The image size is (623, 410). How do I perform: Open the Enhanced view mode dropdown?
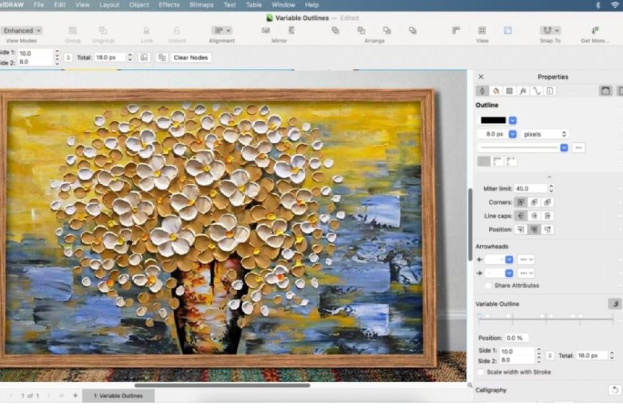coord(22,31)
